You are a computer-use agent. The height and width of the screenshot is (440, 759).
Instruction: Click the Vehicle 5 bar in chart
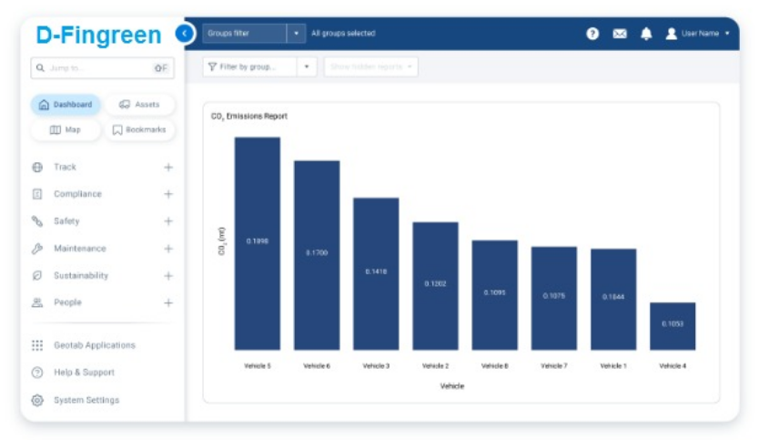[258, 243]
